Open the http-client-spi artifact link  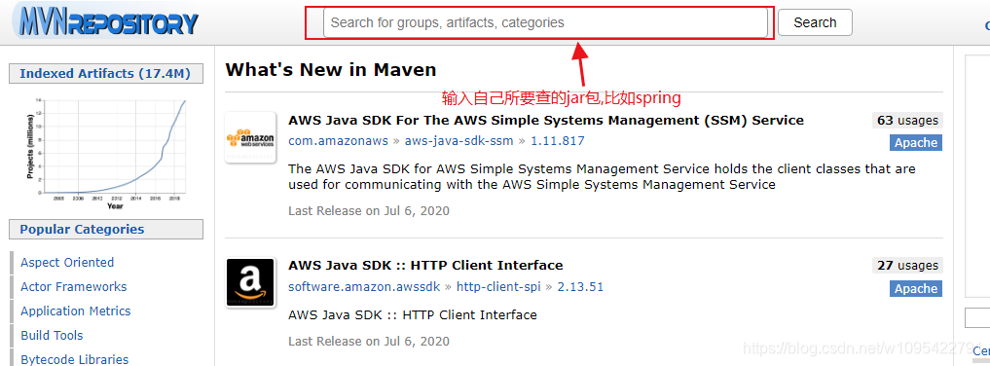point(498,286)
